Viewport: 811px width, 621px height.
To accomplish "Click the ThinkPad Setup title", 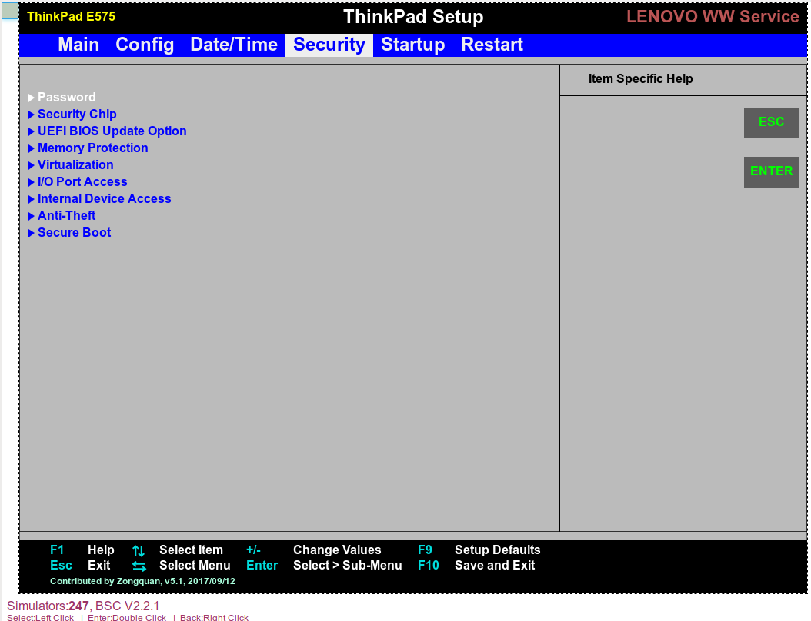I will click(413, 17).
